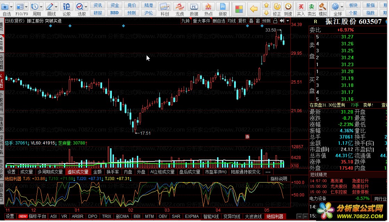Click the 指标说明 indicator description button

coord(279,179)
